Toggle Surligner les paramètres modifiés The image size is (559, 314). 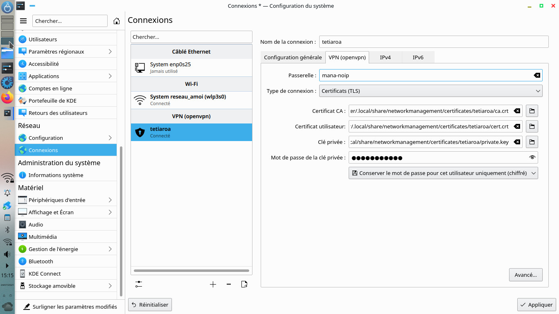pos(70,307)
